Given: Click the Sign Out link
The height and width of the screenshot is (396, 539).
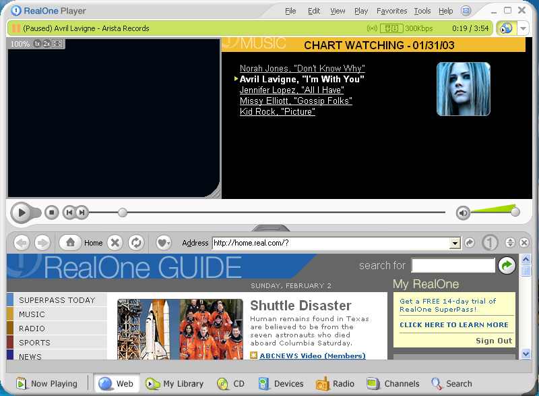Looking at the screenshot, I should click(x=494, y=341).
